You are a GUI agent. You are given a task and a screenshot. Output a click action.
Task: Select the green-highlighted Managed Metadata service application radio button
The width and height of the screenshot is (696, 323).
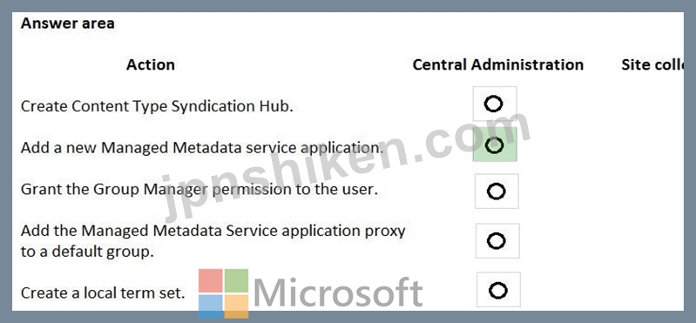click(x=495, y=145)
